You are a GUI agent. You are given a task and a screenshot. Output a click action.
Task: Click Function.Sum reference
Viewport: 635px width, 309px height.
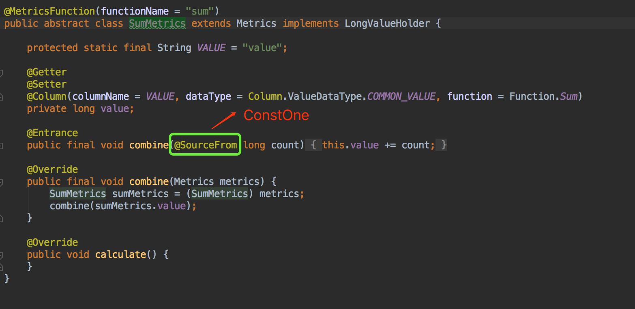pos(543,96)
